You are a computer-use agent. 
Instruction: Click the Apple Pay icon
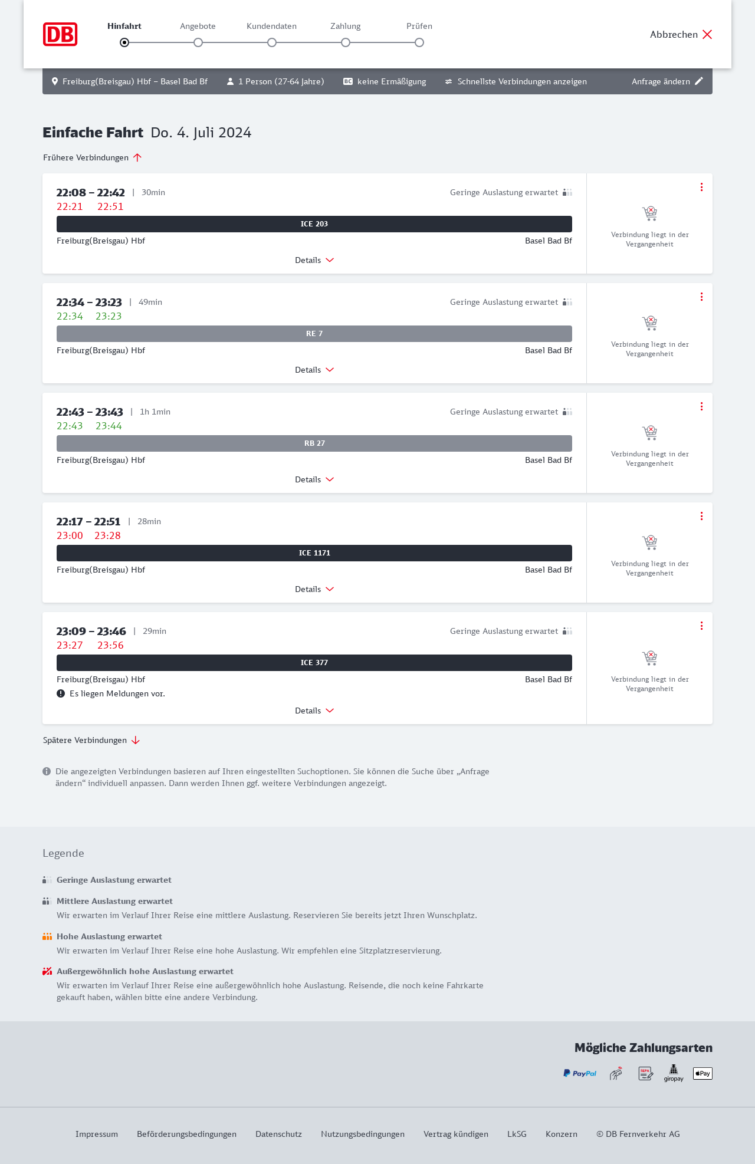click(x=703, y=1073)
